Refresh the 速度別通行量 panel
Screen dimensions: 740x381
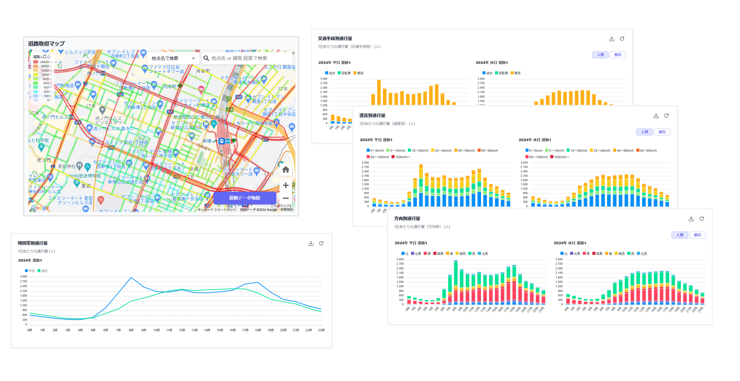click(667, 116)
